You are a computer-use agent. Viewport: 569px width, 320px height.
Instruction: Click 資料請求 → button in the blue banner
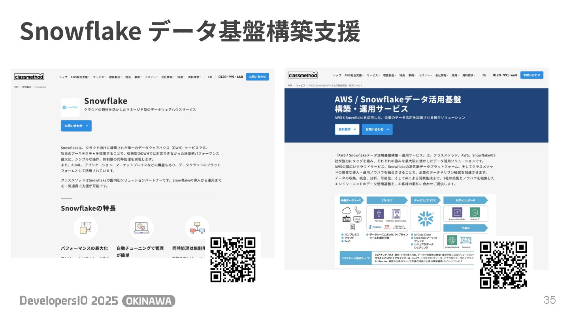(347, 129)
